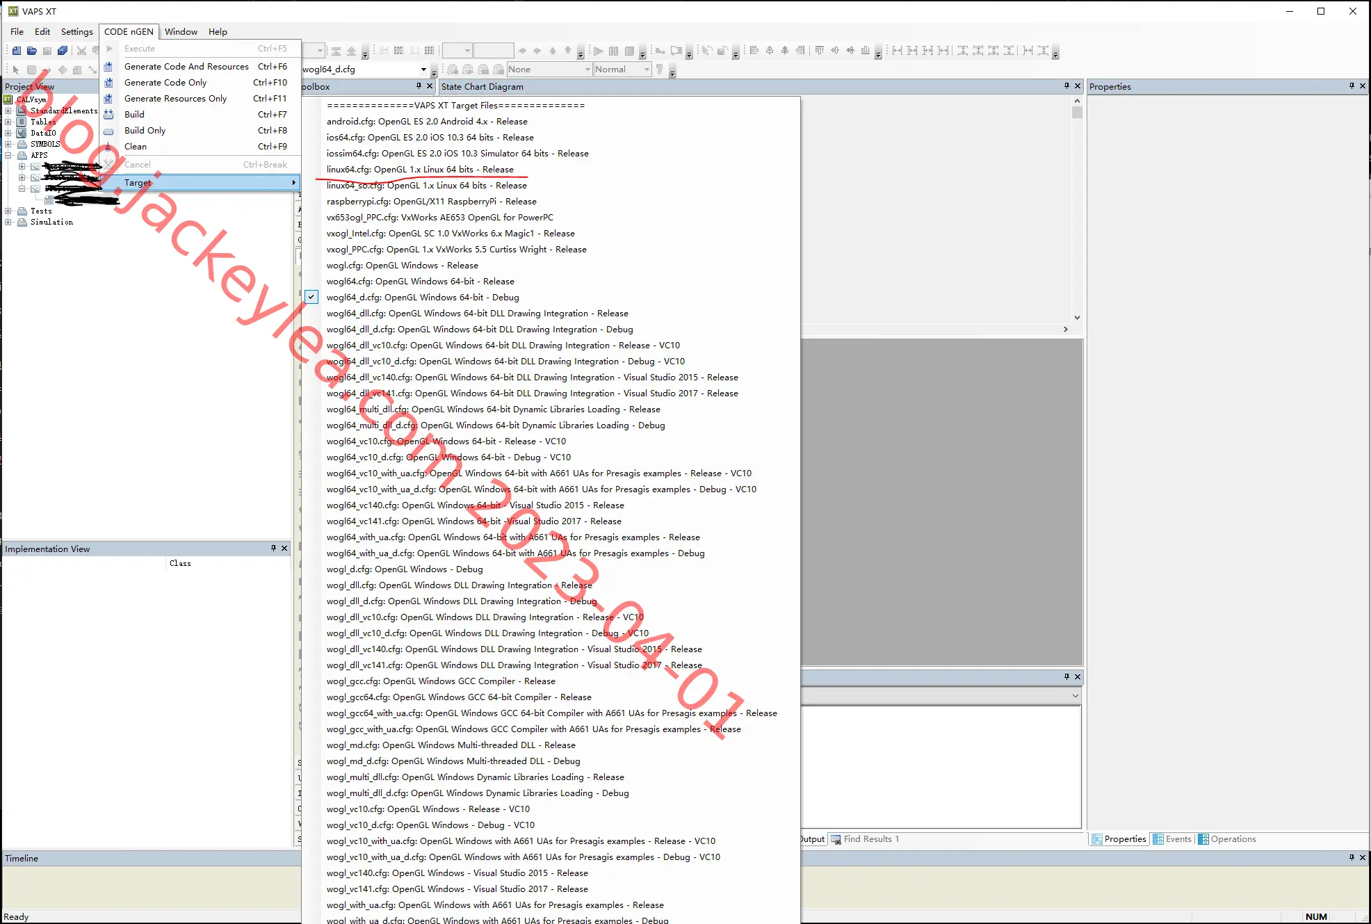Open the Help menu
Viewport: 1371px width, 924px height.
[x=218, y=31]
